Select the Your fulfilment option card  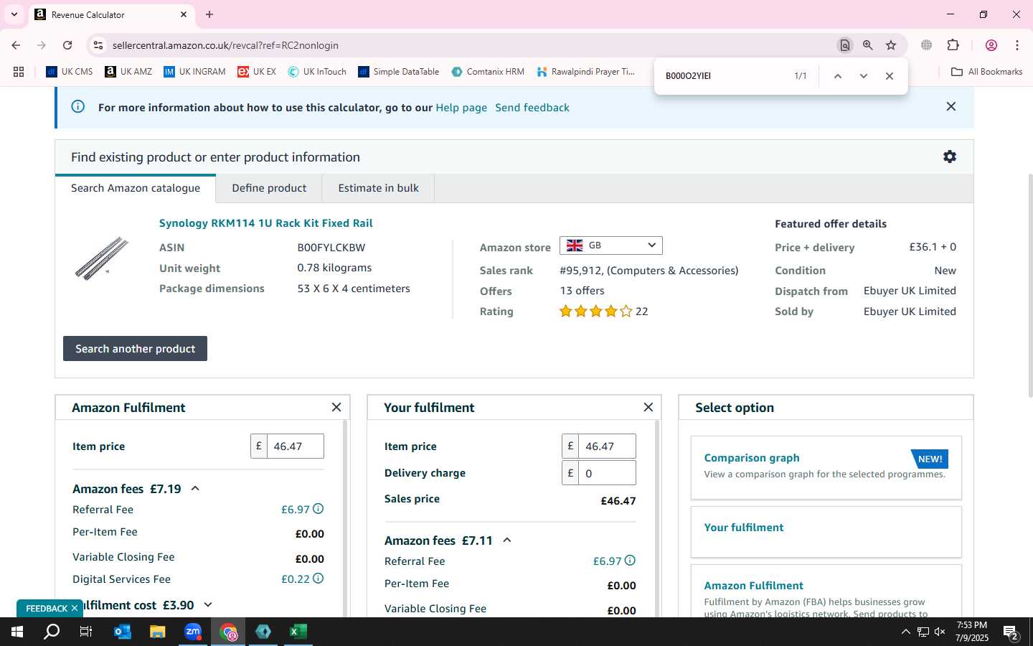pos(826,532)
